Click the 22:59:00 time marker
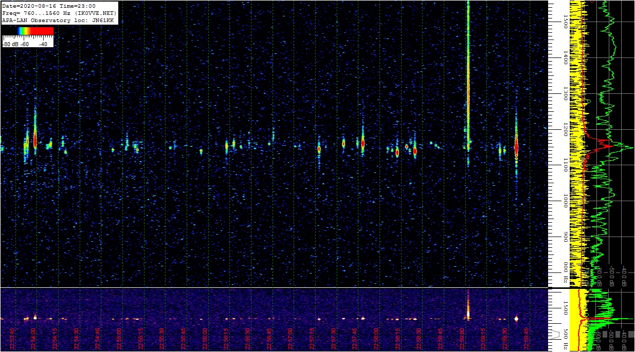Viewport: 635px width, 352px height. pos(462,339)
